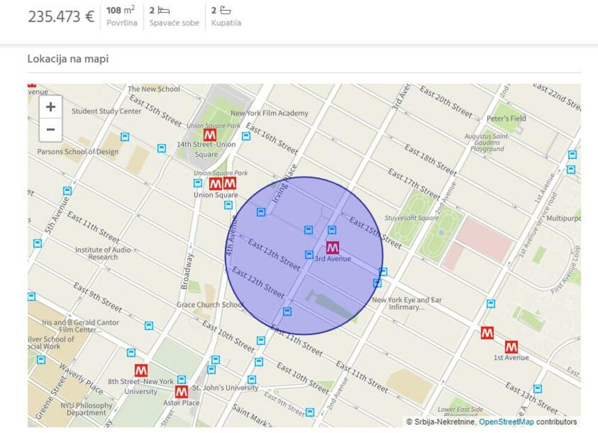The height and width of the screenshot is (433, 598).
Task: Click the Grace Church School label
Action: pyautogui.click(x=210, y=304)
